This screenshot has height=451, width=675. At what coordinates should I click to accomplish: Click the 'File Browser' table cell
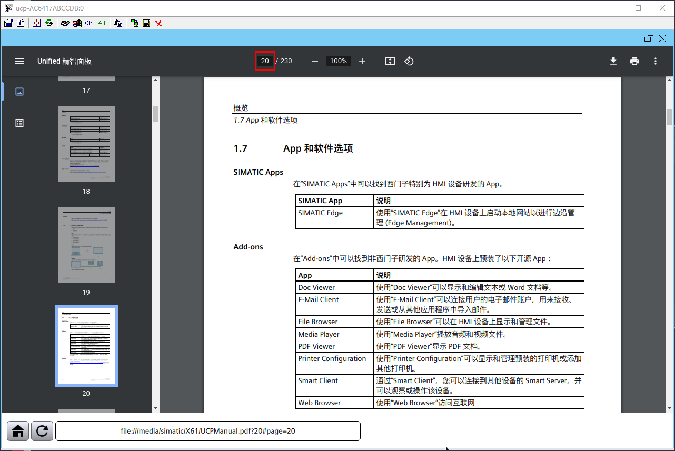coord(335,322)
